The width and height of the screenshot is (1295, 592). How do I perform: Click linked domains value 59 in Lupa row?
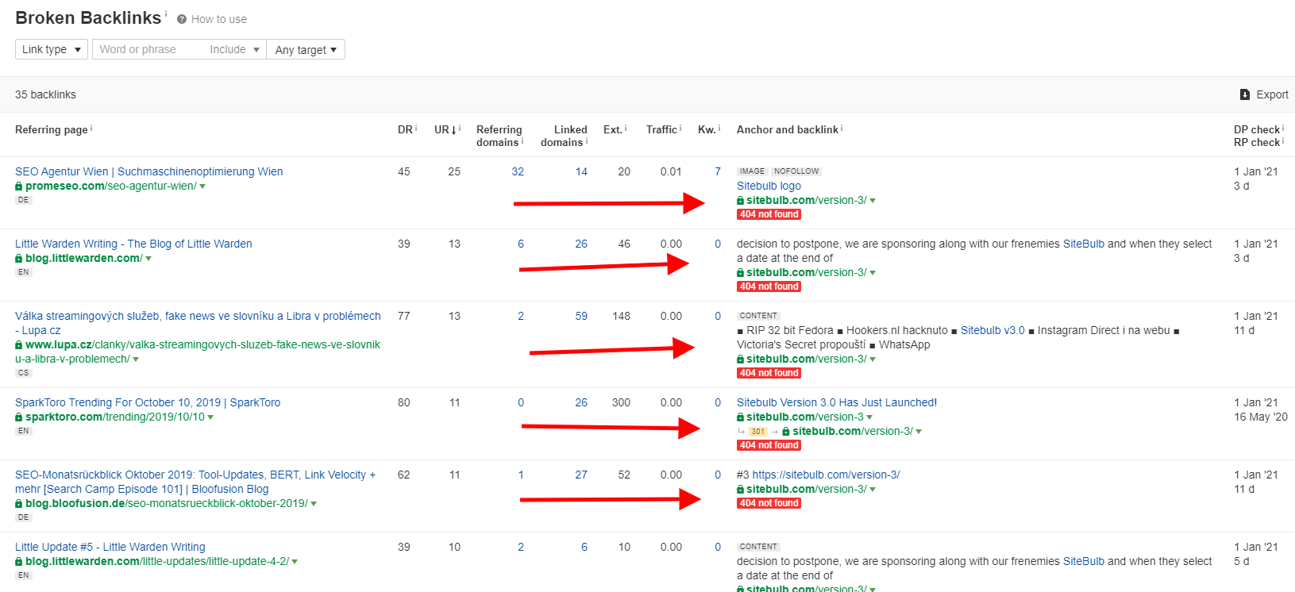pos(581,316)
